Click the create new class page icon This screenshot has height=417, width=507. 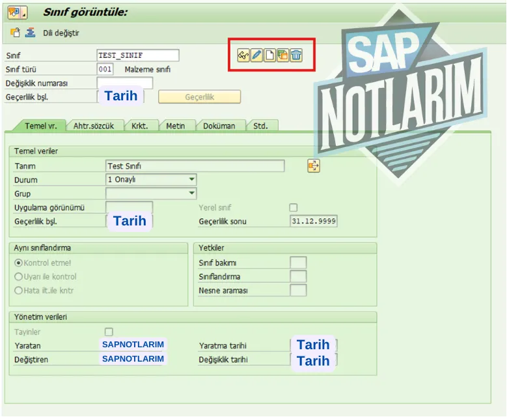[269, 55]
